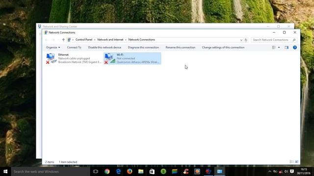Open File Explorer from taskbar

[141, 172]
